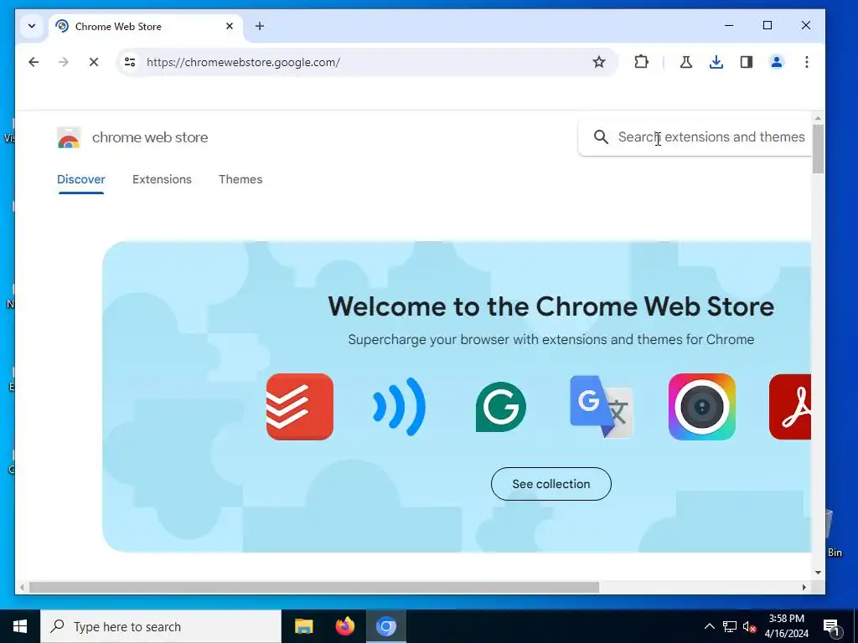858x643 pixels.
Task: Open File Explorer from taskbar
Action: pyautogui.click(x=303, y=626)
